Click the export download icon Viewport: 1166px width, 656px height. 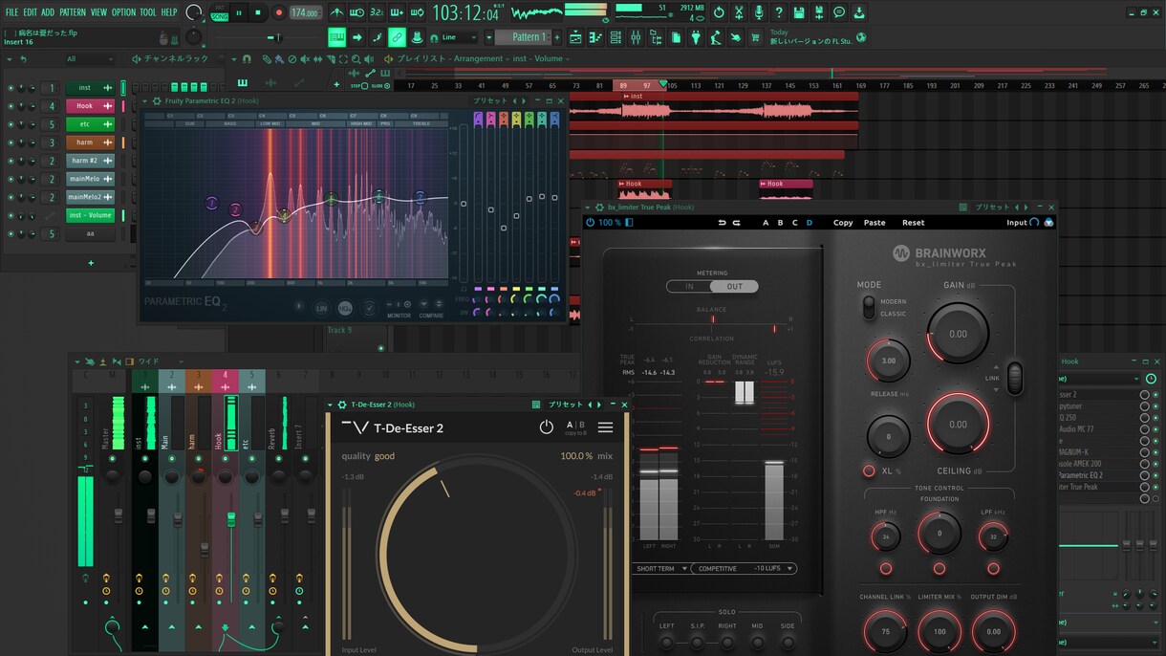click(x=859, y=12)
